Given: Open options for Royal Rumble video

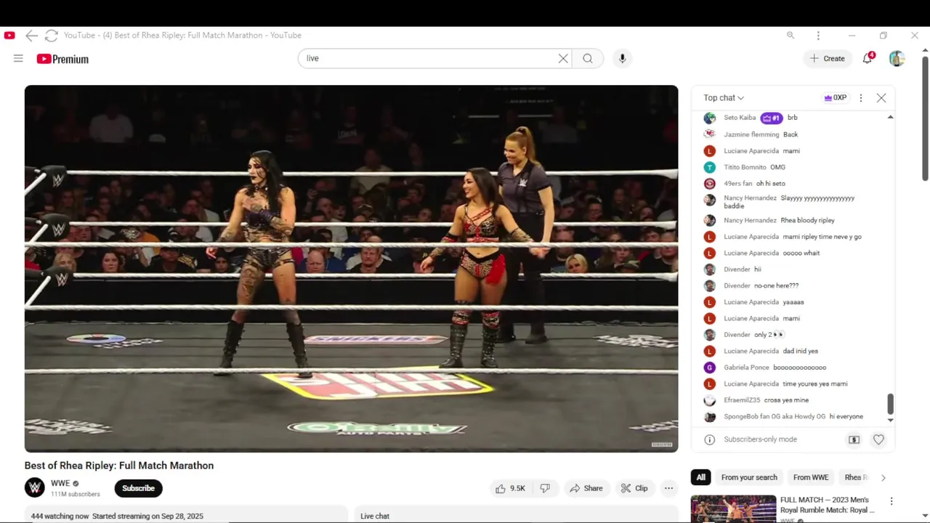Looking at the screenshot, I should (891, 501).
